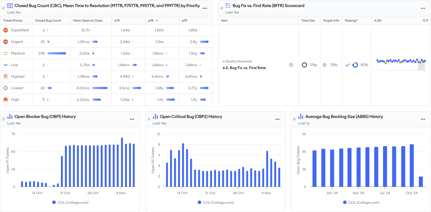Toggle COL legend in Open Blocker Bug chart
The width and height of the screenshot is (431, 212).
point(71,202)
